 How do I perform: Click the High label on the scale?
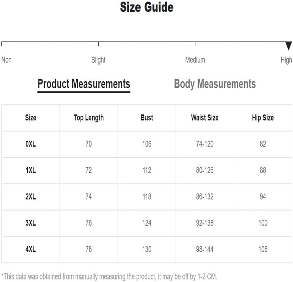pos(286,60)
